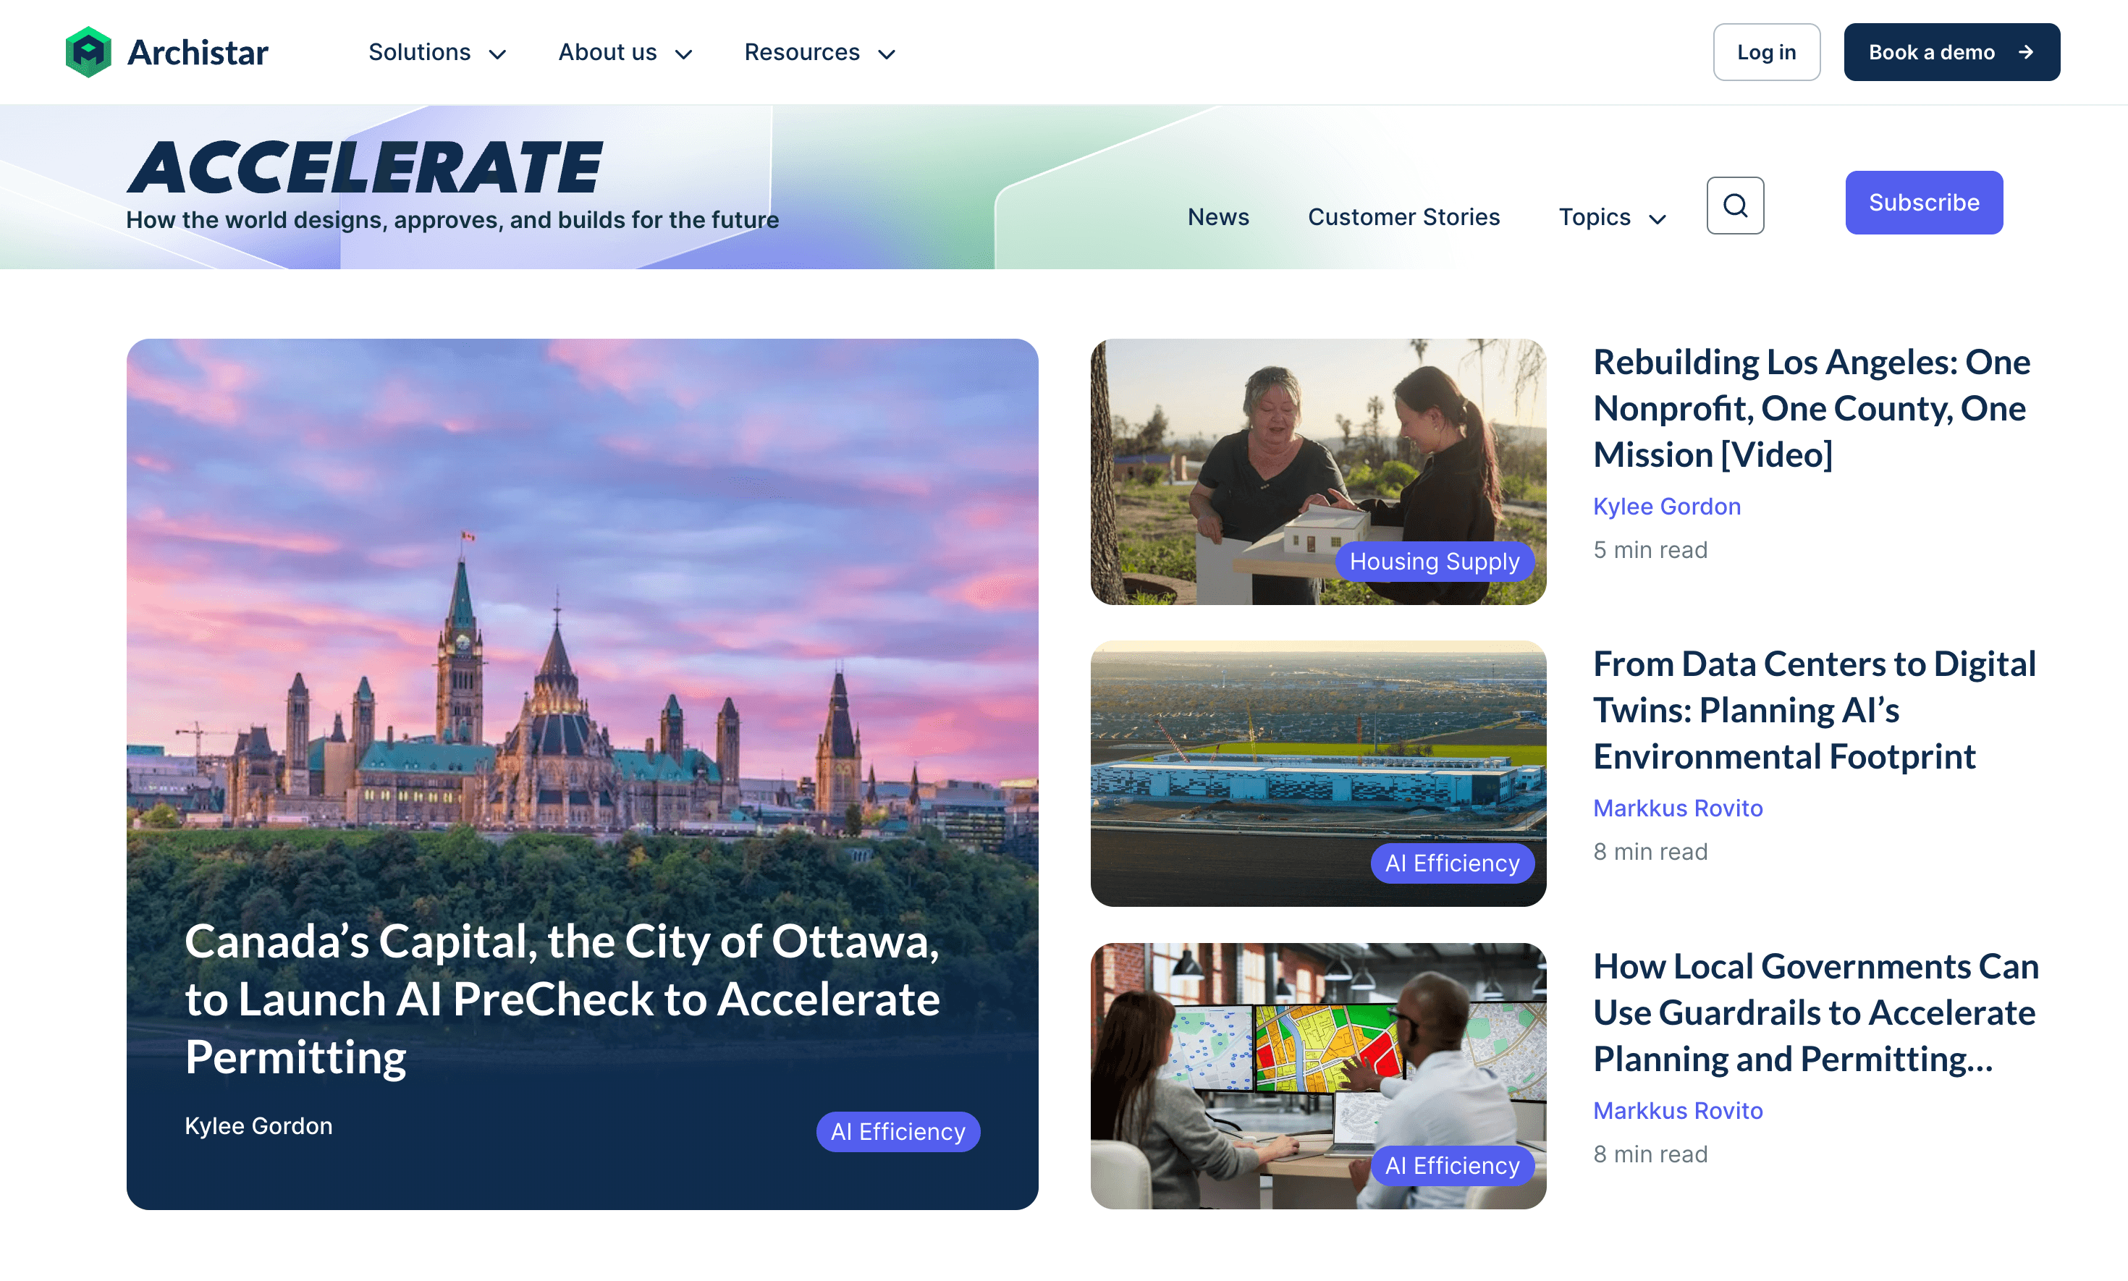The height and width of the screenshot is (1281, 2128).
Task: Click Markkus Rovito under Guardrails article
Action: pyautogui.click(x=1677, y=1111)
